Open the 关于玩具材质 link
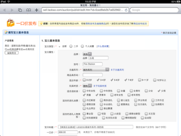 point(100,86)
